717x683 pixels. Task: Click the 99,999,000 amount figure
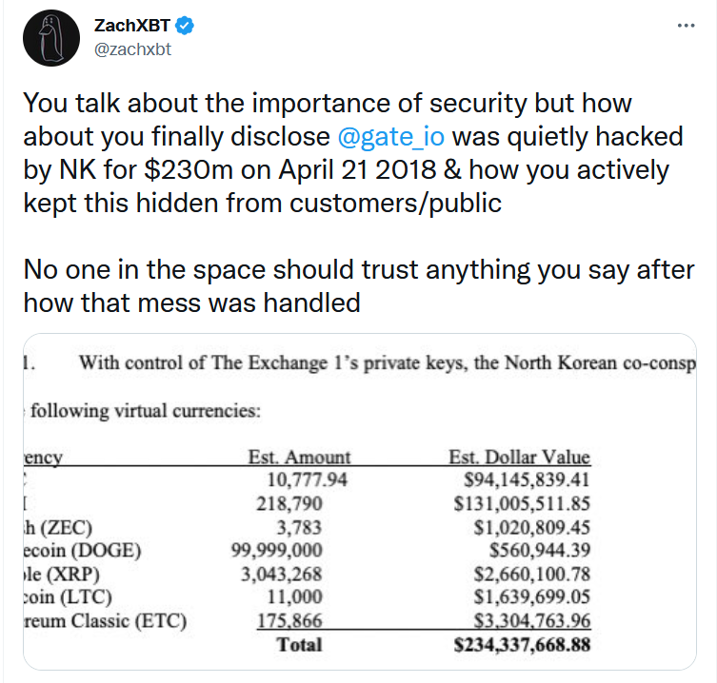(x=277, y=551)
